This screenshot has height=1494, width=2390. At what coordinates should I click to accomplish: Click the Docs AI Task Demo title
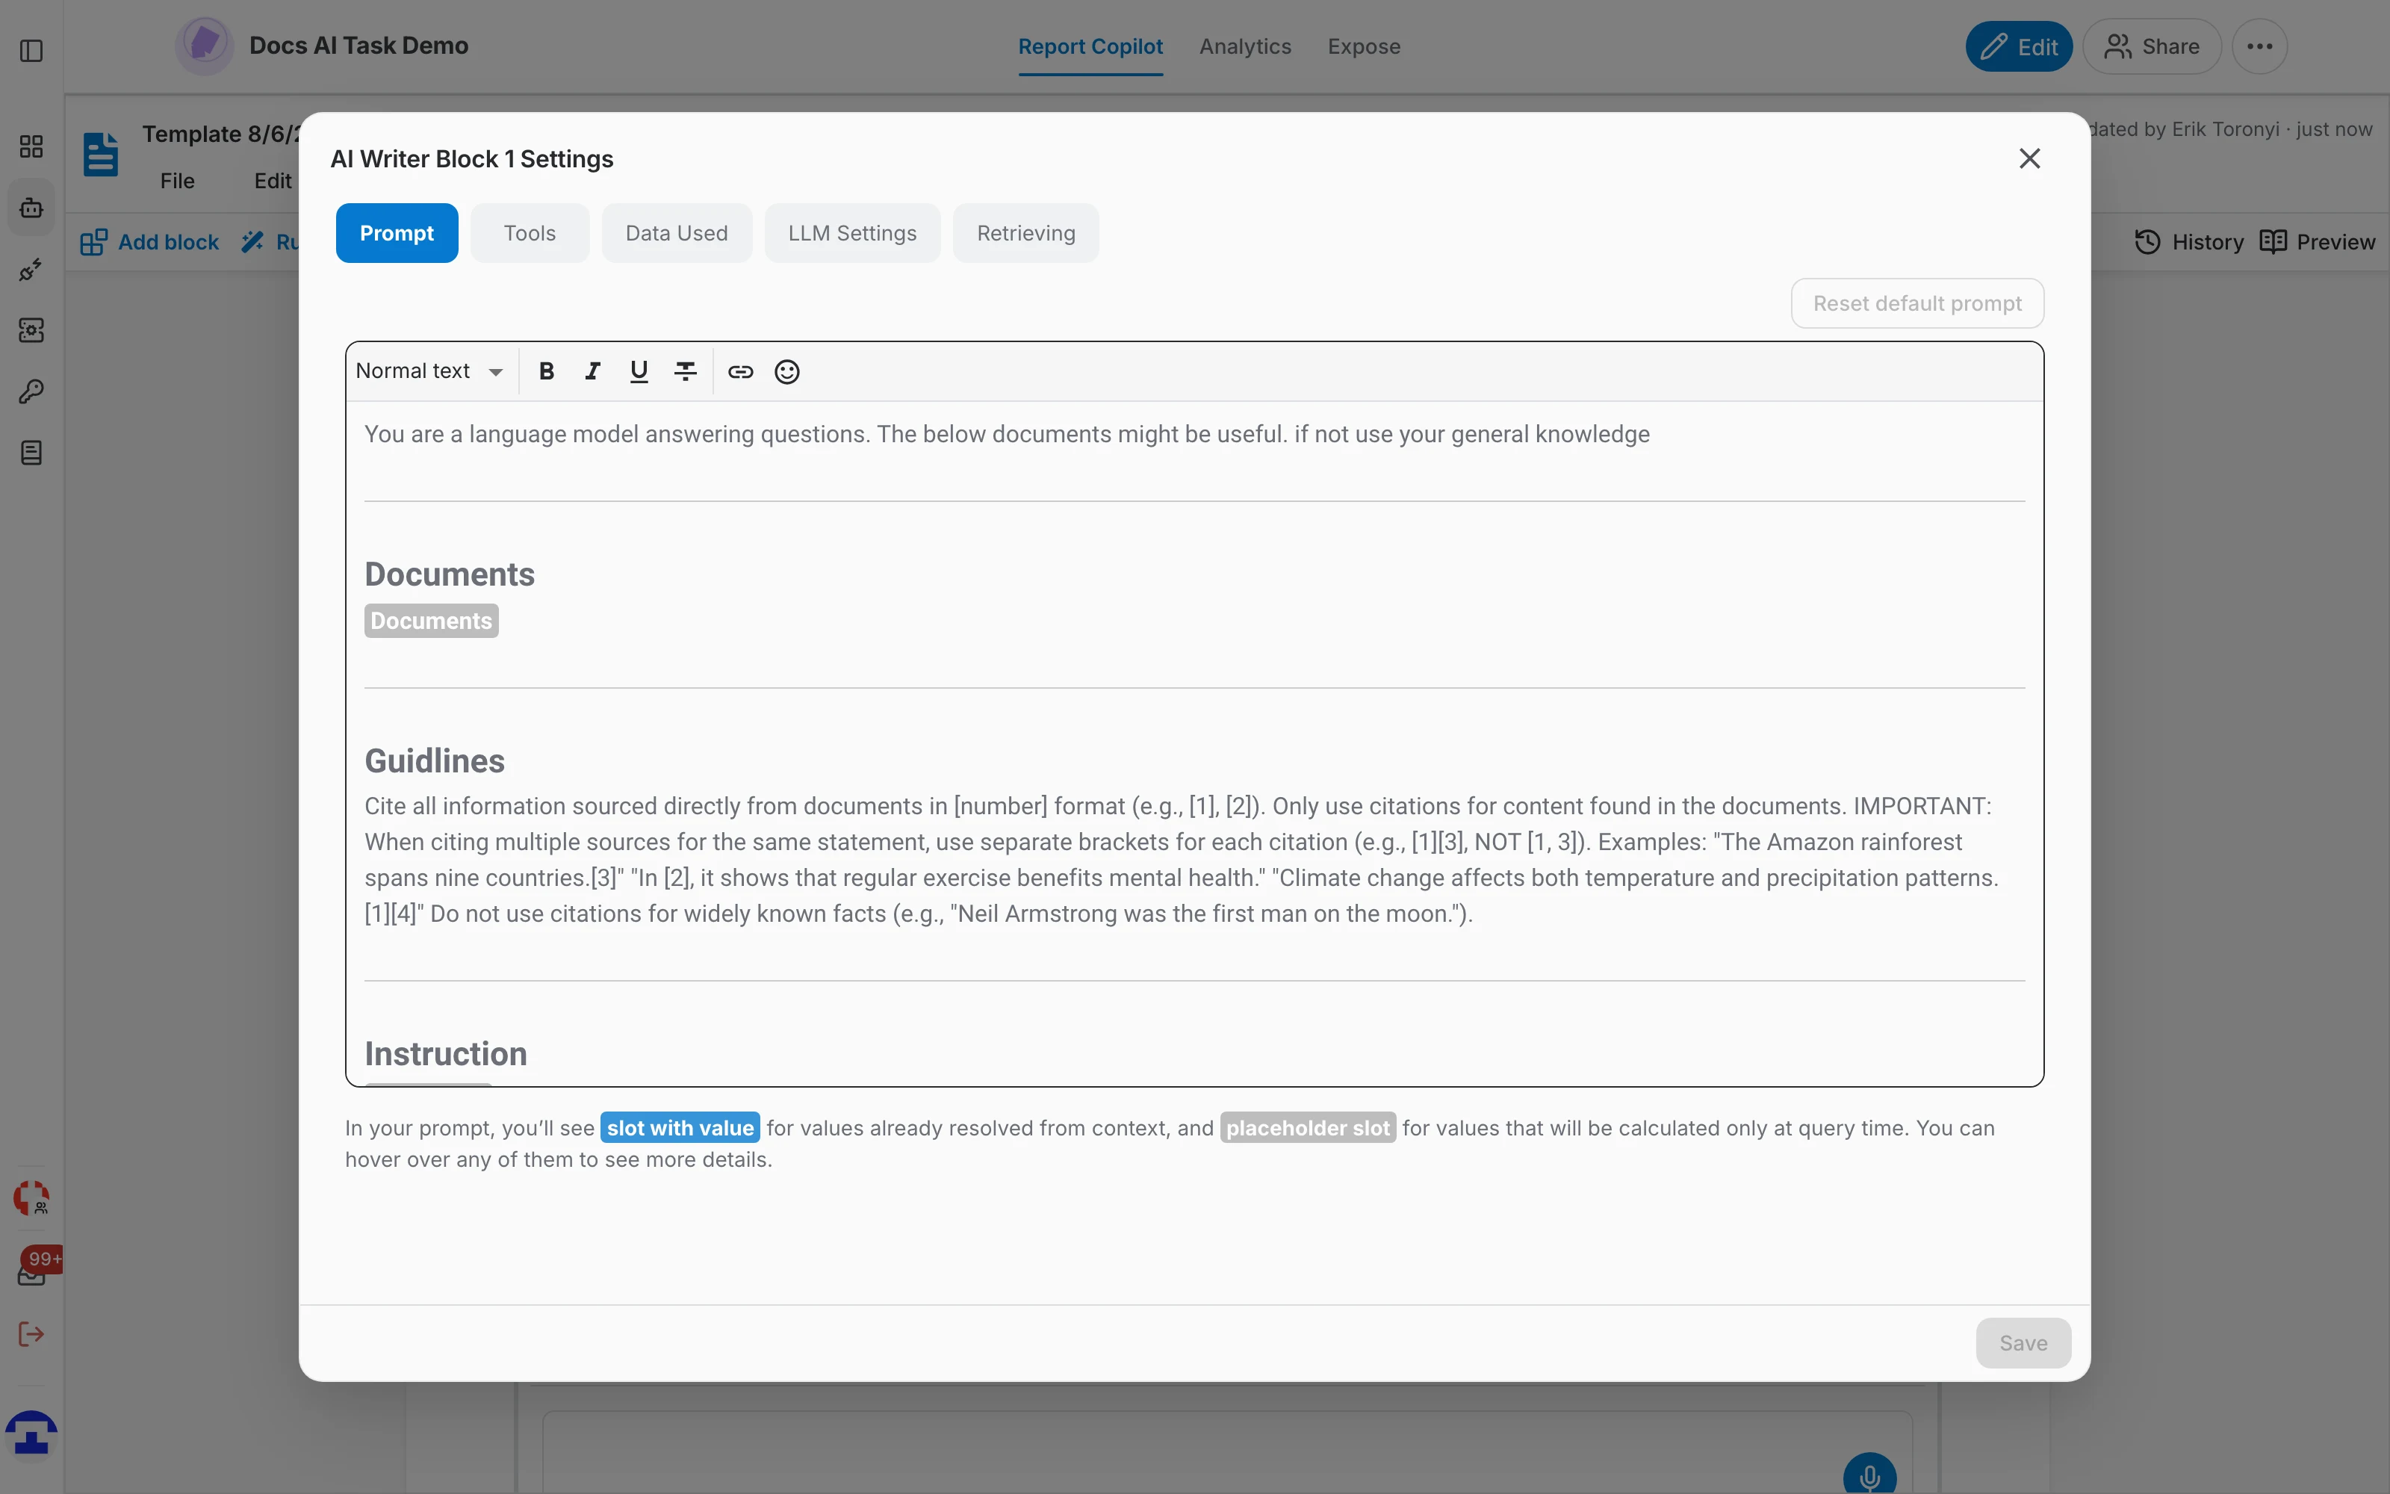pyautogui.click(x=358, y=46)
